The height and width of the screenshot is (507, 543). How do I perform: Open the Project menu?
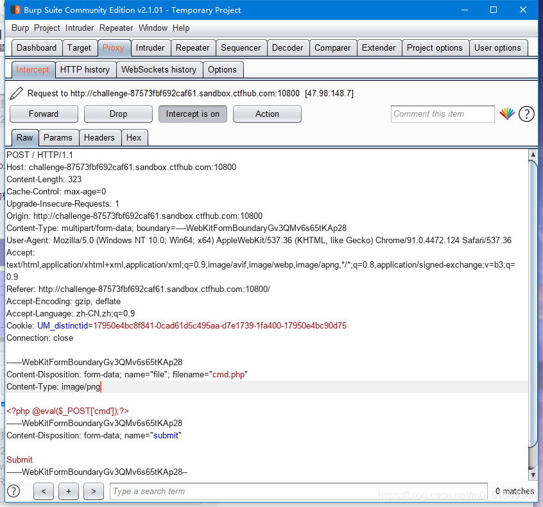(x=47, y=28)
